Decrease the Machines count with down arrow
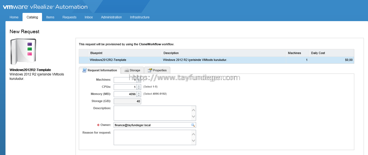368x155 pixels. 139,81
